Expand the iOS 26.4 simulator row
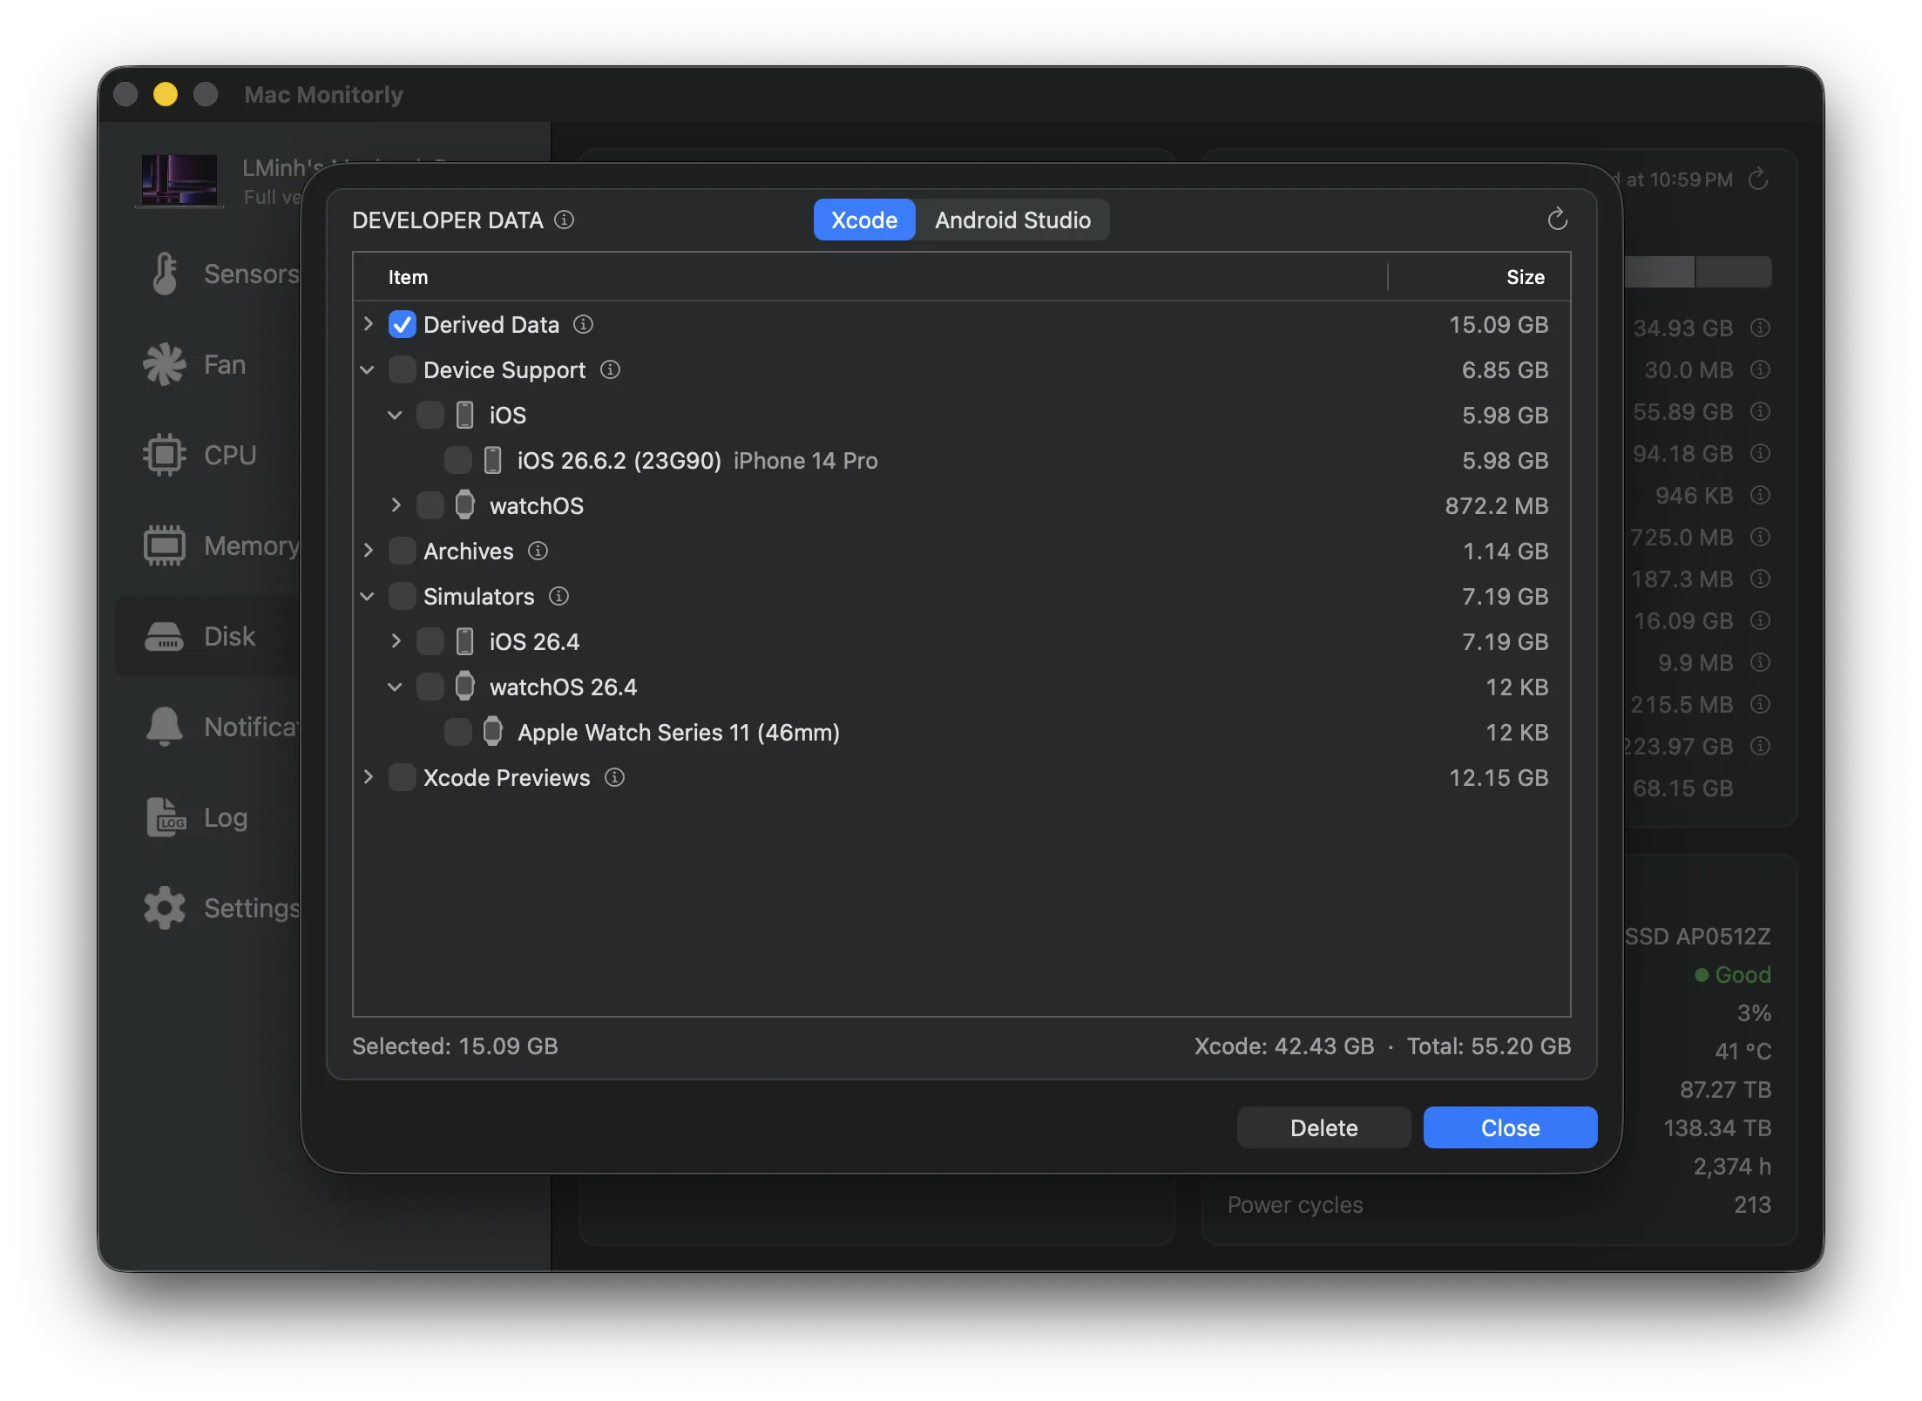 pyautogui.click(x=396, y=641)
